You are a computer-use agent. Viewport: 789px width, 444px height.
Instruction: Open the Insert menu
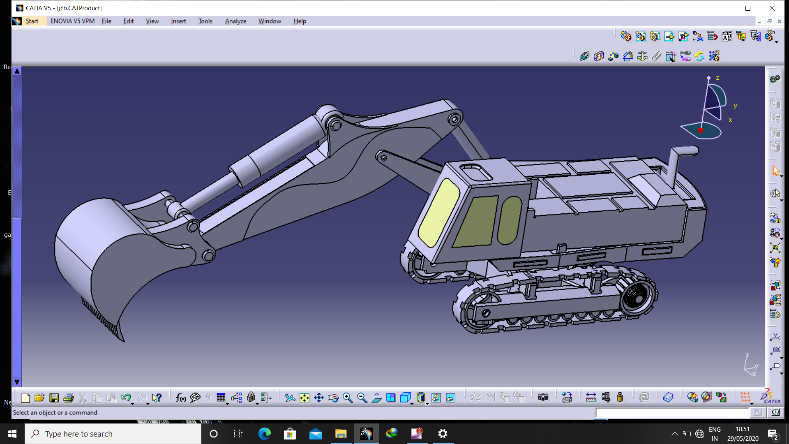tap(178, 21)
